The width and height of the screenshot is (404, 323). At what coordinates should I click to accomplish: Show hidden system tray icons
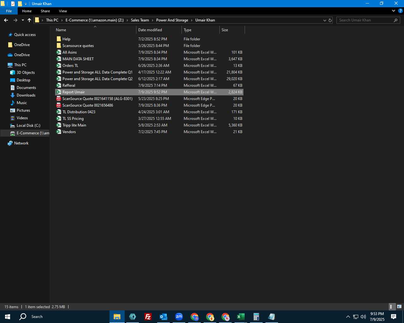pos(348,317)
